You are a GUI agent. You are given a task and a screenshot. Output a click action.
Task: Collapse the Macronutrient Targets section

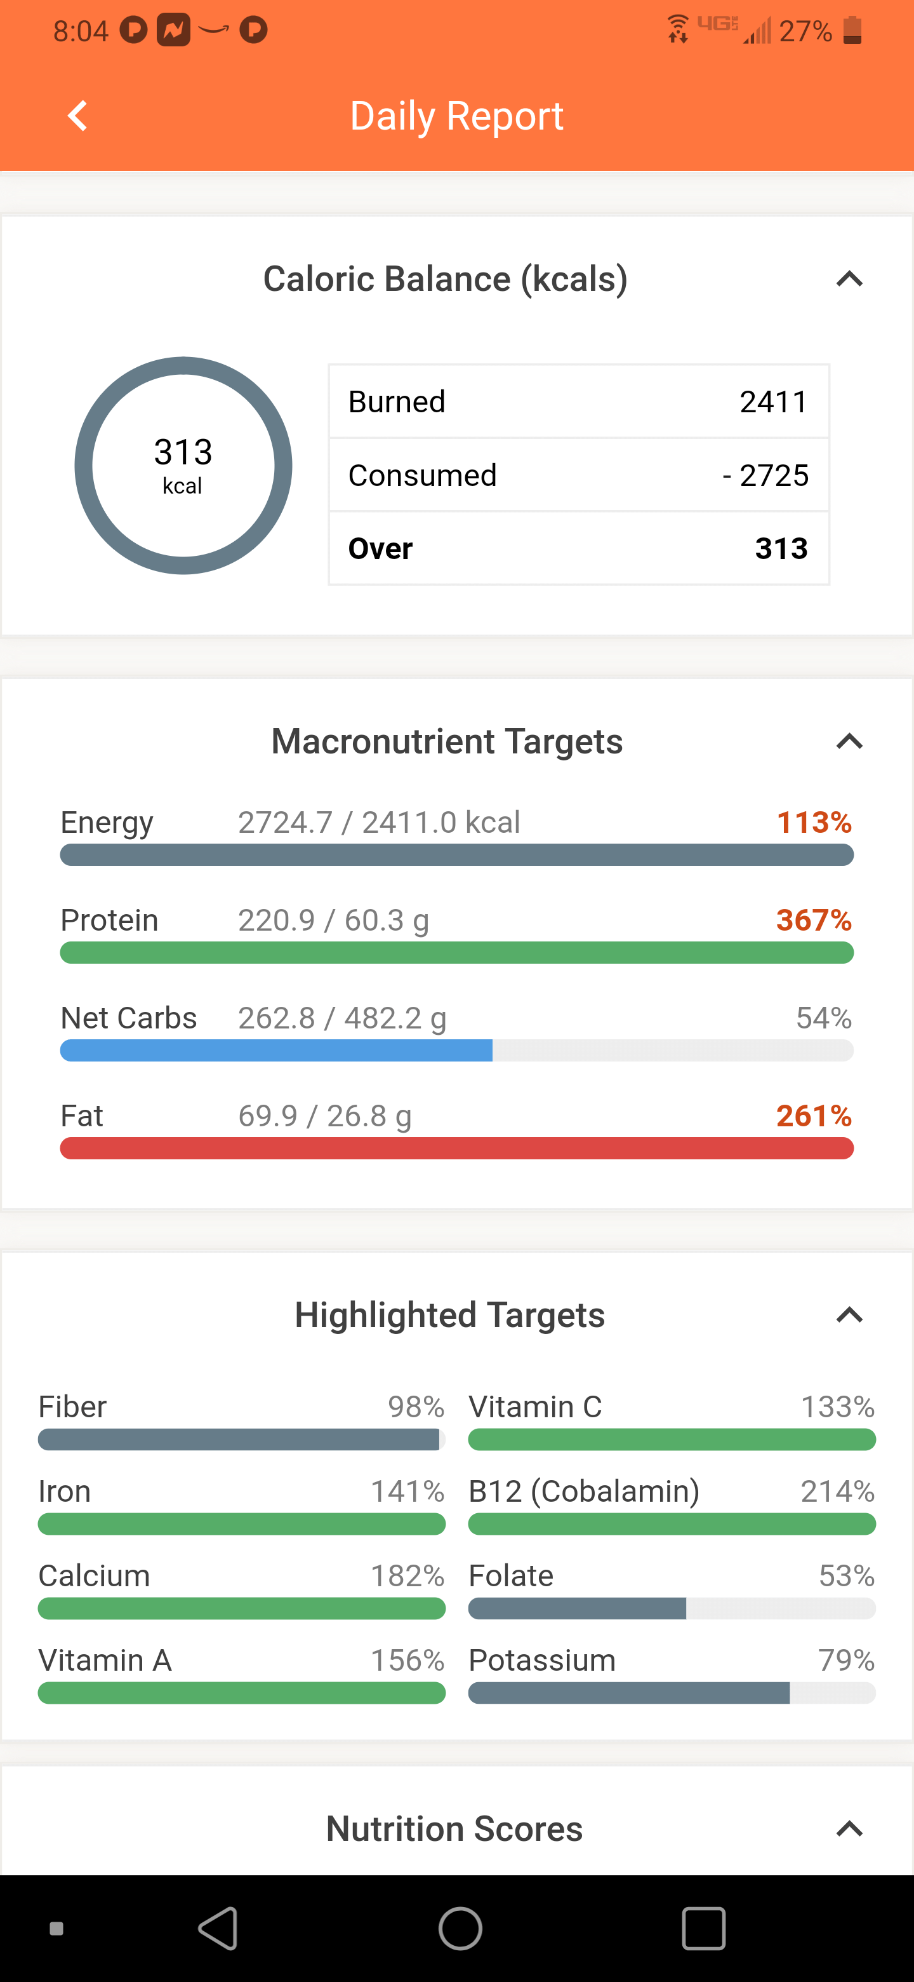pyautogui.click(x=849, y=742)
